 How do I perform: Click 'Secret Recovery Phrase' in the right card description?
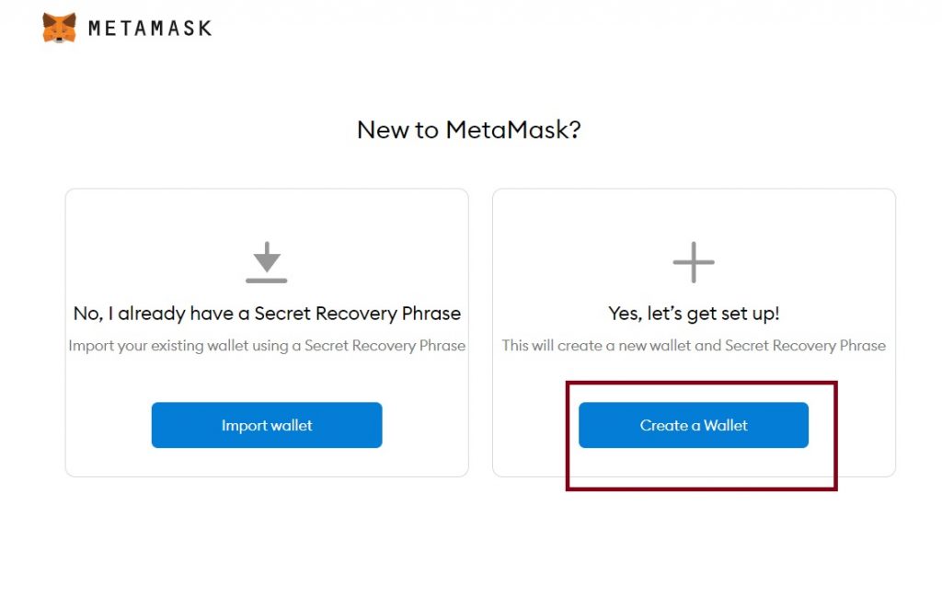(805, 346)
